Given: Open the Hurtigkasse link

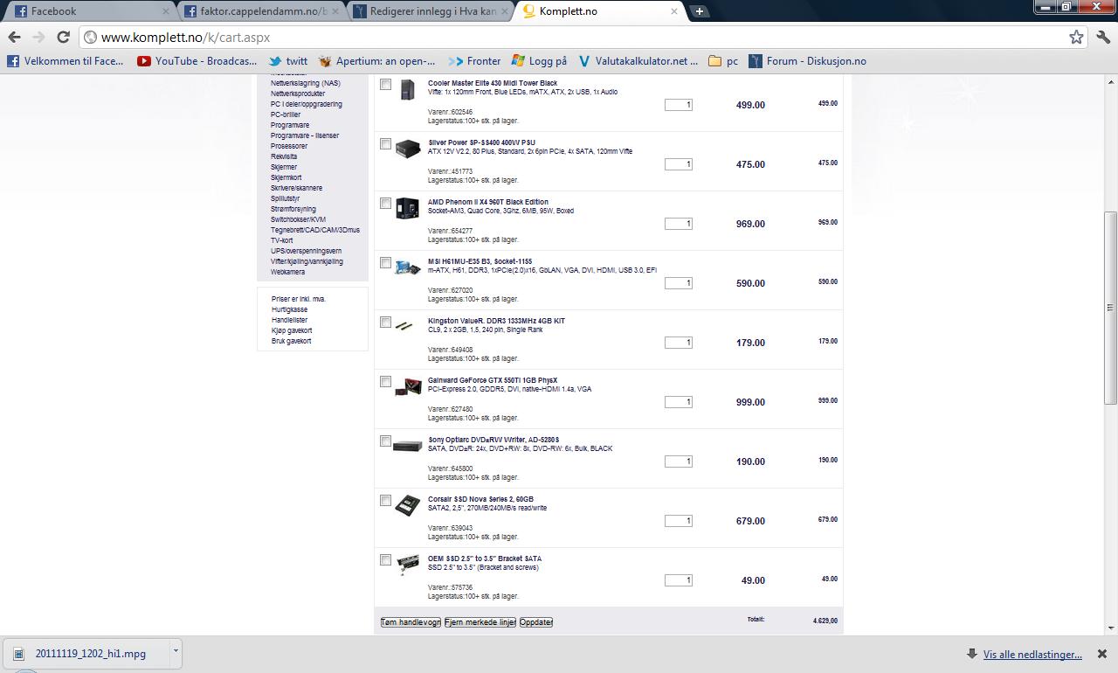Looking at the screenshot, I should (289, 309).
